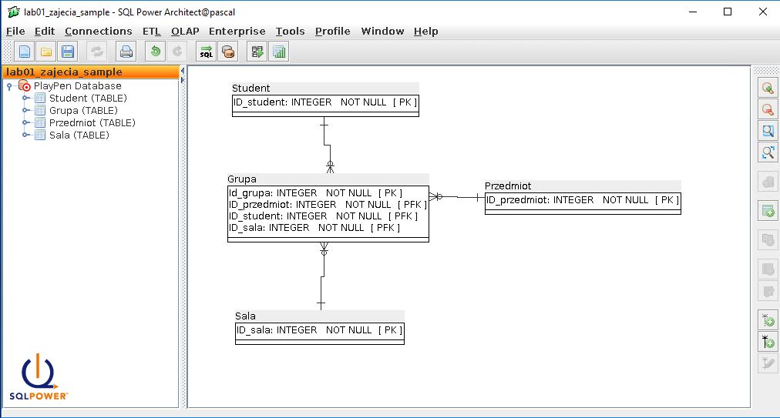The height and width of the screenshot is (418, 780).
Task: Click the green Undo arrow
Action: pos(156,52)
